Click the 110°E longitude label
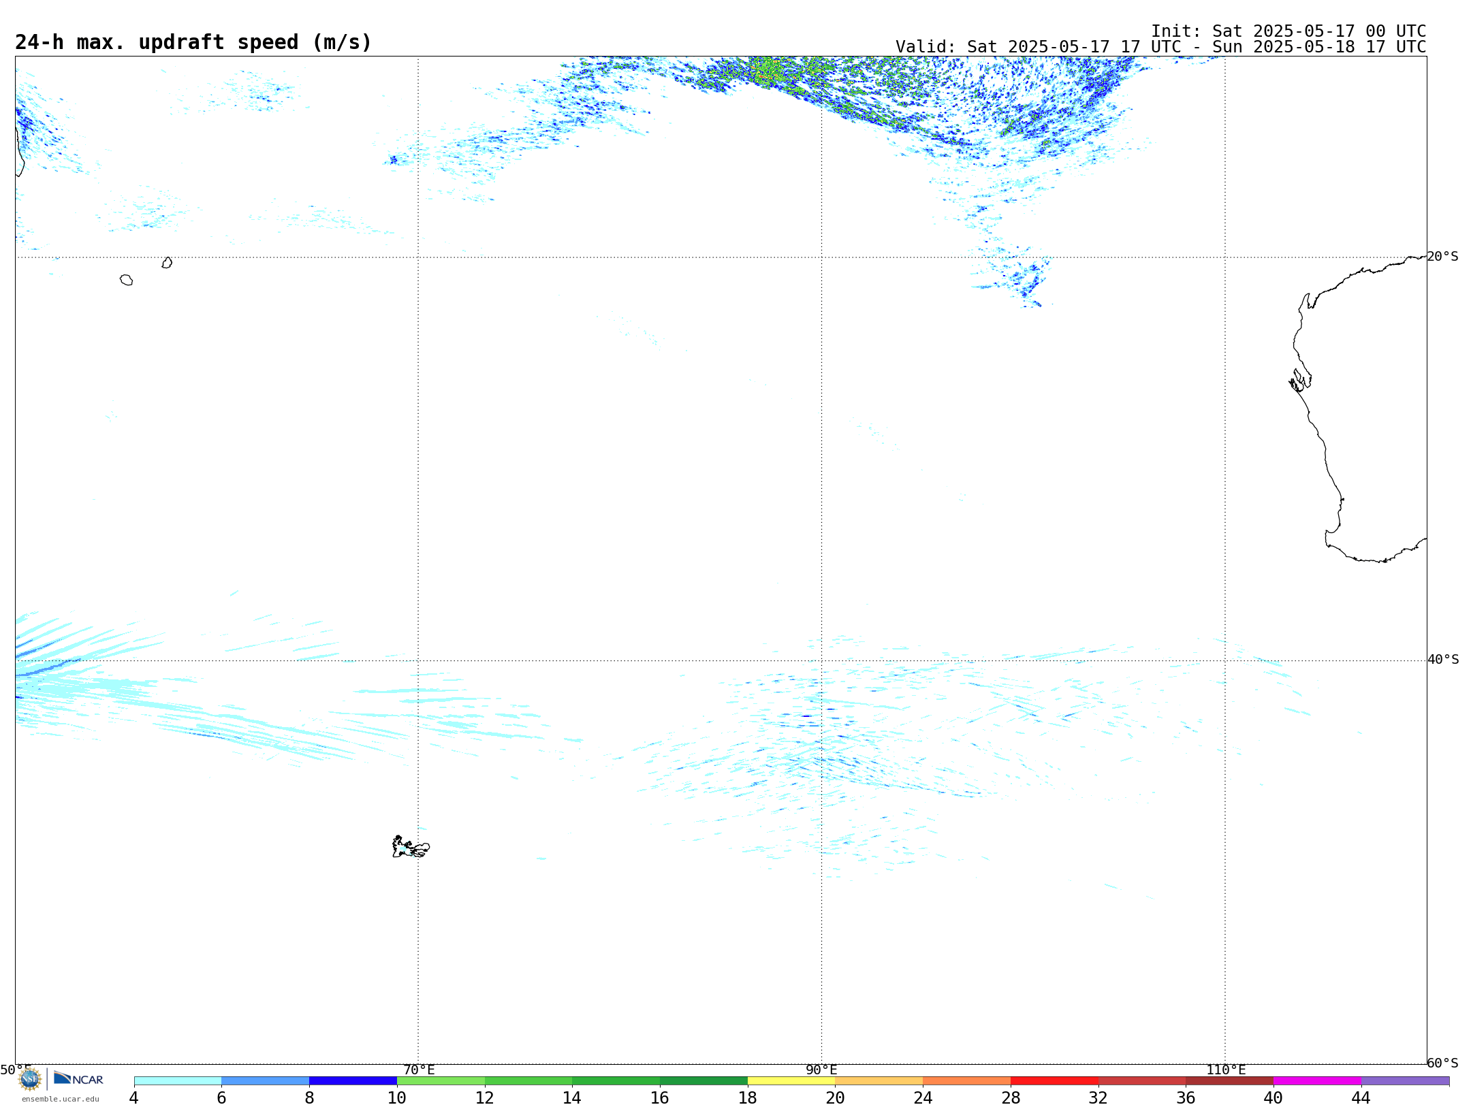This screenshot has width=1471, height=1107. (1226, 1070)
